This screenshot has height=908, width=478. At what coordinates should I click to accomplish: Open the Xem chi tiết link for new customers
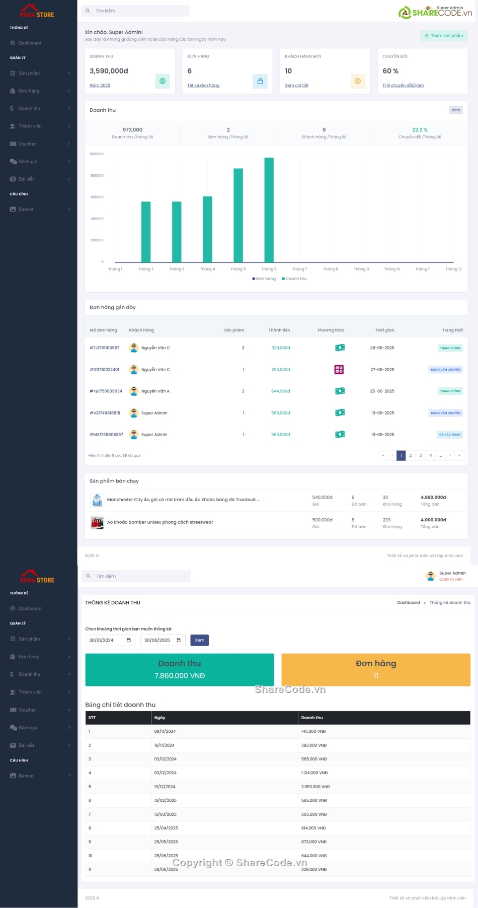296,86
